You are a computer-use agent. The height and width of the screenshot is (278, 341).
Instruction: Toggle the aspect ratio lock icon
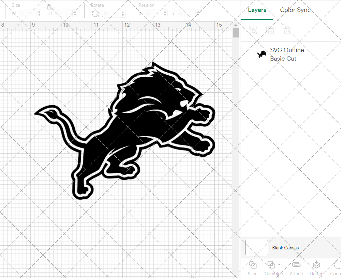click(49, 6)
